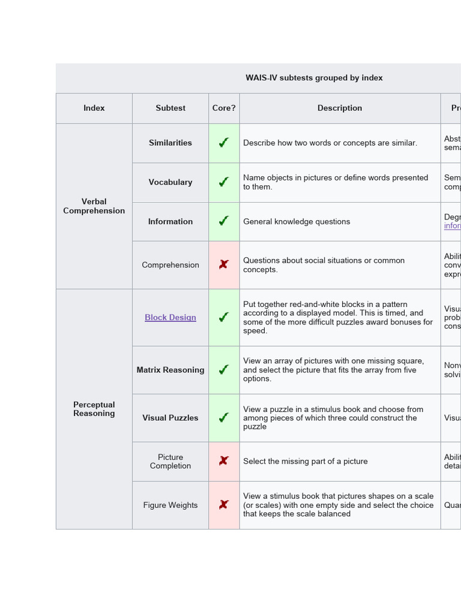Click the green checkmark for Similarities
The height and width of the screenshot is (614, 461).
coord(224,143)
